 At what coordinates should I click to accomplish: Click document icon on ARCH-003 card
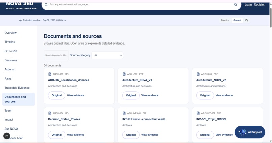pyautogui.click(x=198, y=74)
